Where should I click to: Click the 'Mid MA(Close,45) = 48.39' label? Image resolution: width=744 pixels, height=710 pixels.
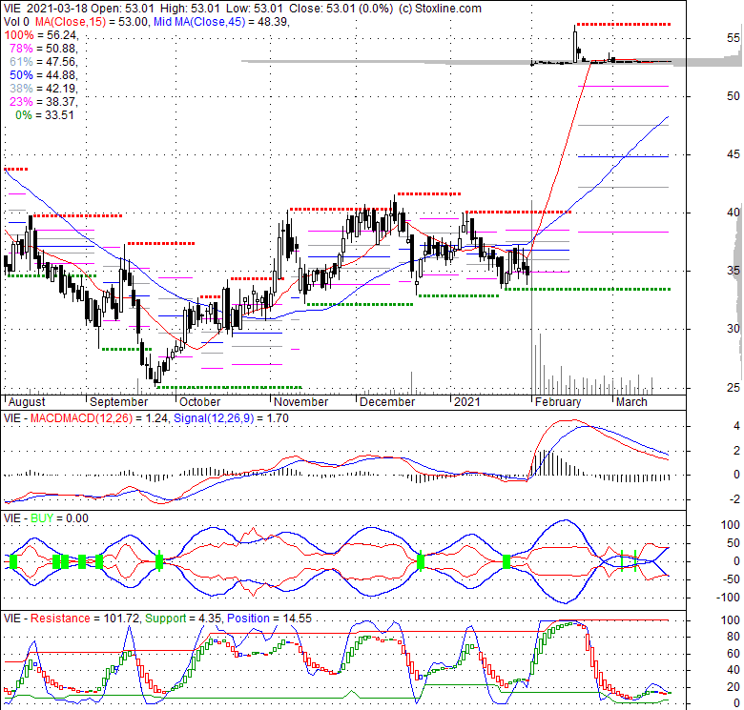(220, 22)
